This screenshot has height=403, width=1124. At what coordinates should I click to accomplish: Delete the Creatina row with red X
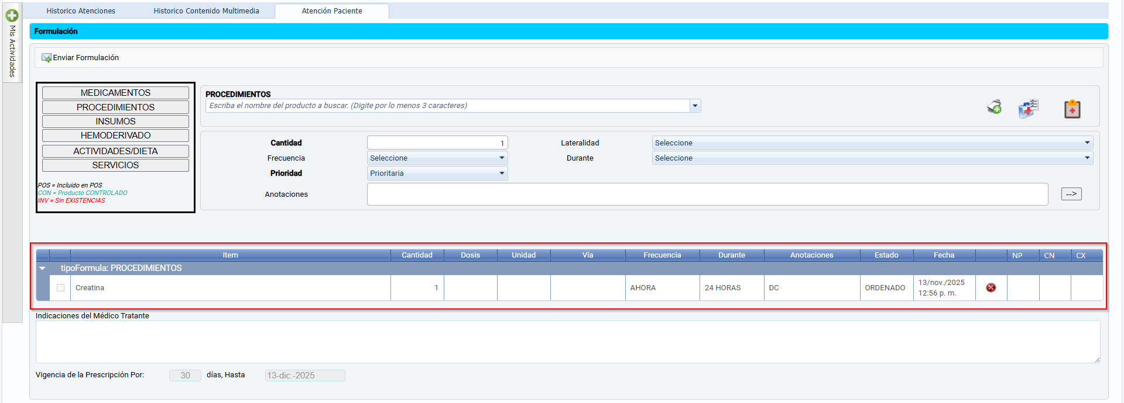[x=991, y=287]
